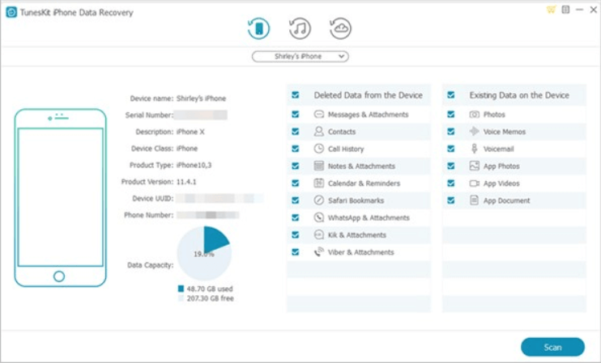The width and height of the screenshot is (601, 363).
Task: Open the menu icon beside the cart
Action: pos(565,10)
